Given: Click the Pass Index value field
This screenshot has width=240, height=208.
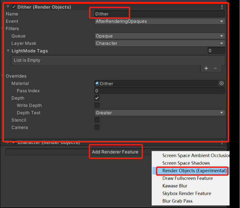Looking at the screenshot, I should (160, 91).
